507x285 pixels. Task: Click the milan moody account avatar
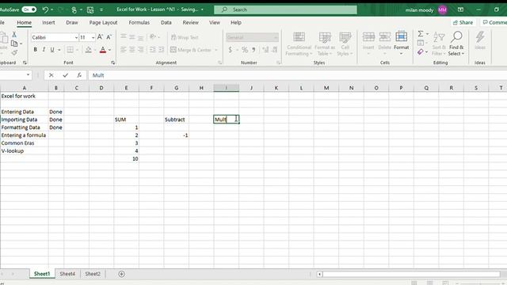(442, 10)
